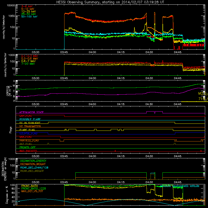Click the DECIMATION_ENERGY legend label
Image resolution: width=208 pixels, height=208 pixels.
[33, 161]
